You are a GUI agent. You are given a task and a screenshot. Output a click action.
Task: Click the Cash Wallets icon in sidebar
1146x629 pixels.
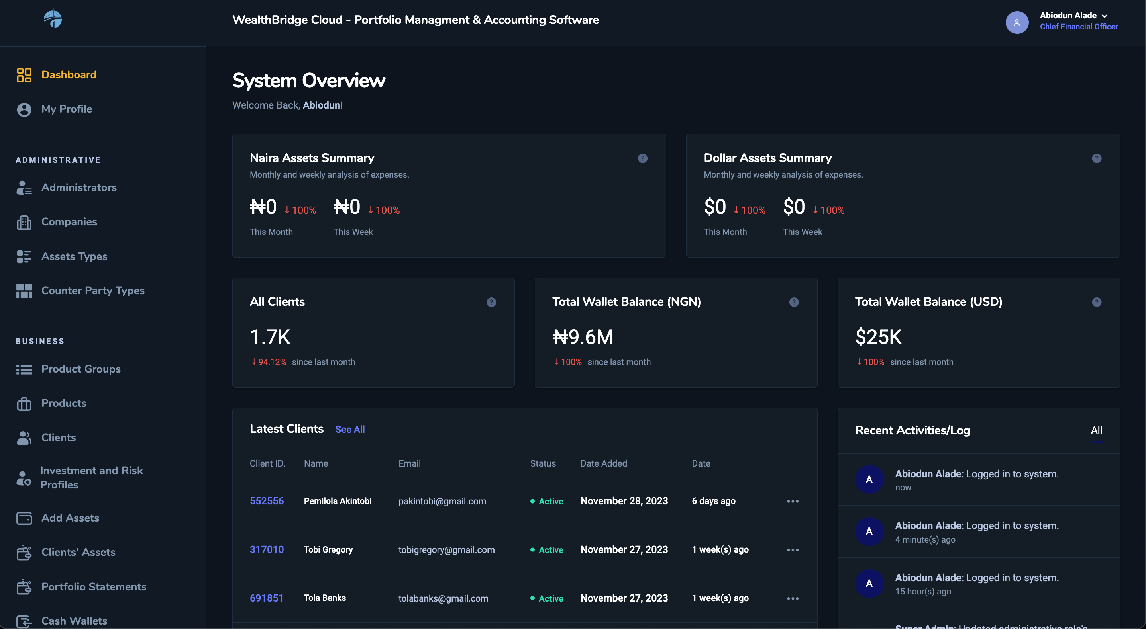pyautogui.click(x=24, y=621)
